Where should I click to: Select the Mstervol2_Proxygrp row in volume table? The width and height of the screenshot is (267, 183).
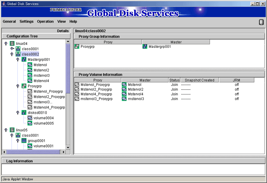[x=164, y=89]
